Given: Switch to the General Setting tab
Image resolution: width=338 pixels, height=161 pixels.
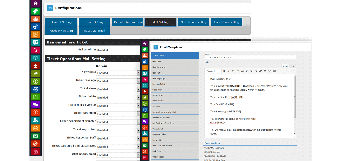Looking at the screenshot, I should pyautogui.click(x=61, y=22).
